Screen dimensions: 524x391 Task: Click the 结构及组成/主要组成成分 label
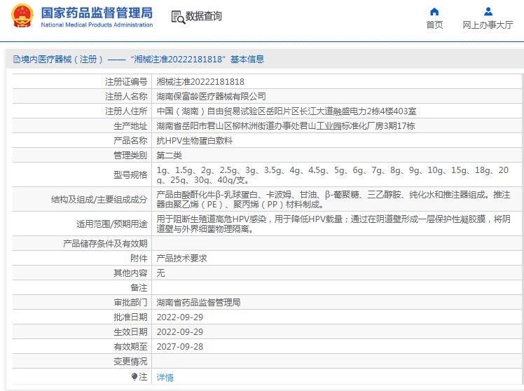(99, 200)
